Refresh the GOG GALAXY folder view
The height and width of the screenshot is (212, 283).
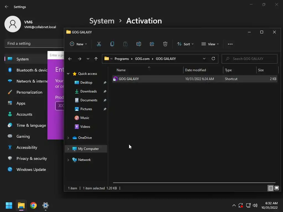[213, 59]
